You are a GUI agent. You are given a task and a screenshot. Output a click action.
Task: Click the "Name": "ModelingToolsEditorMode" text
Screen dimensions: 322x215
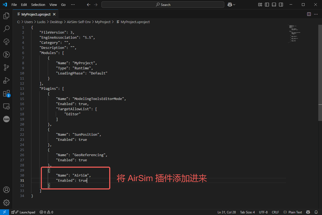pyautogui.click(x=91, y=99)
